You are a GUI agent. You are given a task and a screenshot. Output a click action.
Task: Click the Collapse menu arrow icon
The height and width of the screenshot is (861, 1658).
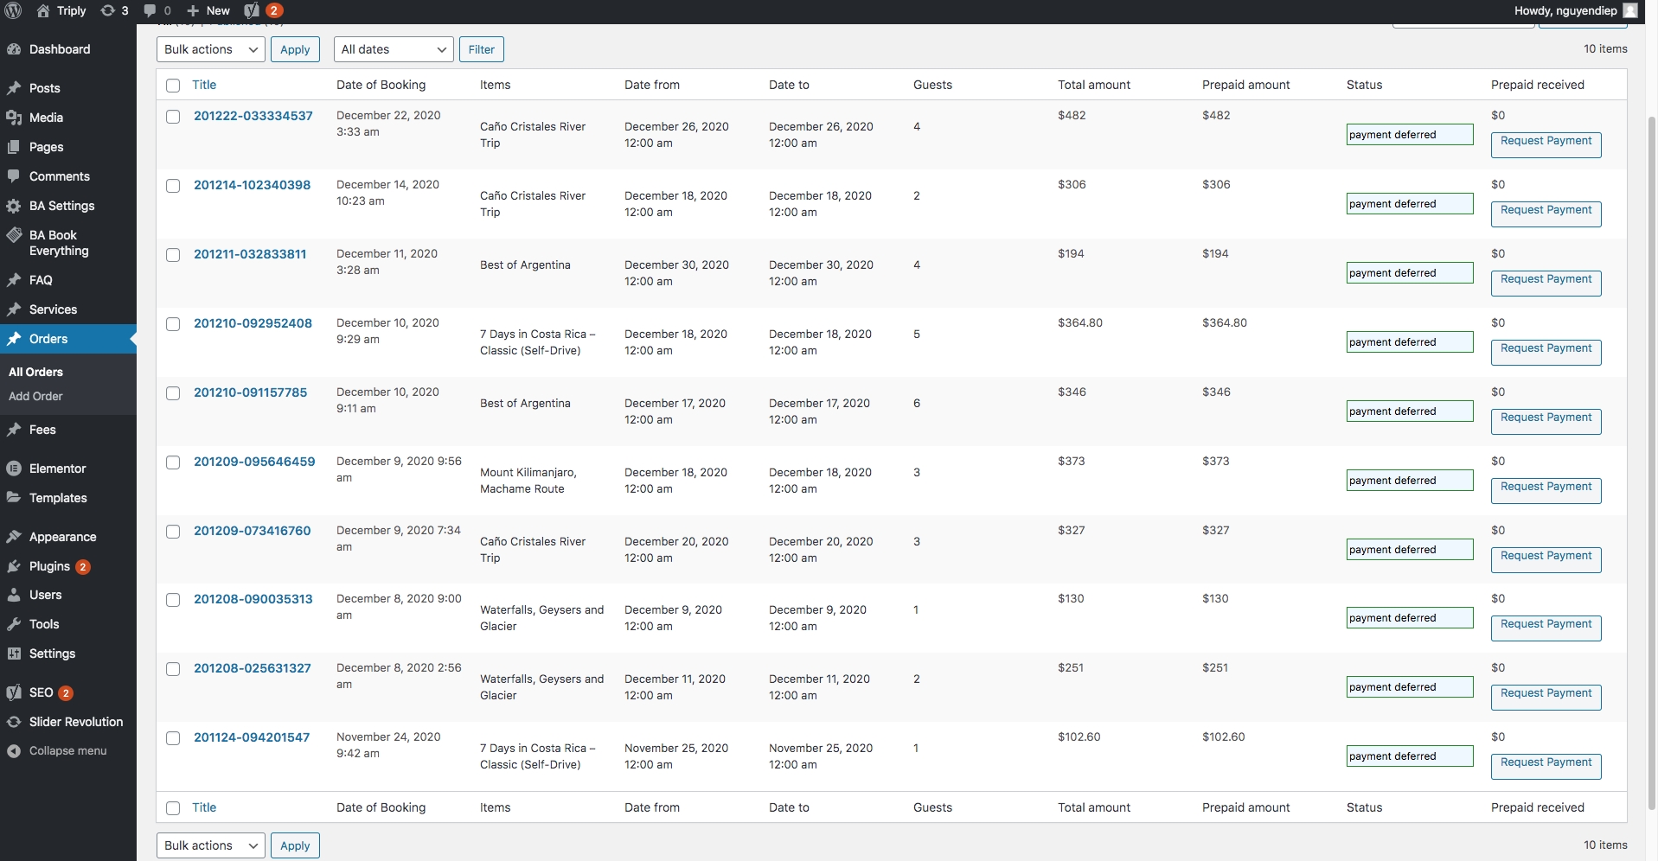14,750
